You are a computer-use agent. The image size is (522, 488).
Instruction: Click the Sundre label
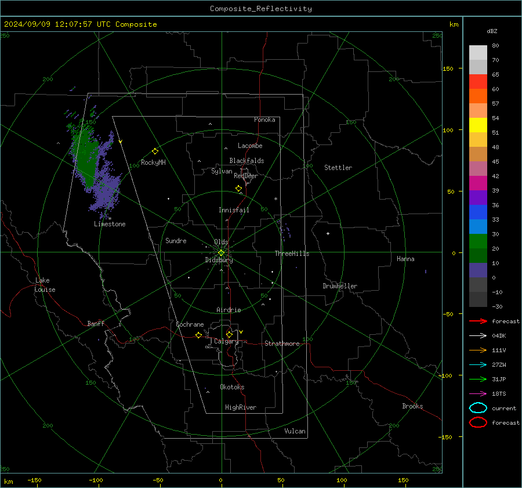pos(176,241)
